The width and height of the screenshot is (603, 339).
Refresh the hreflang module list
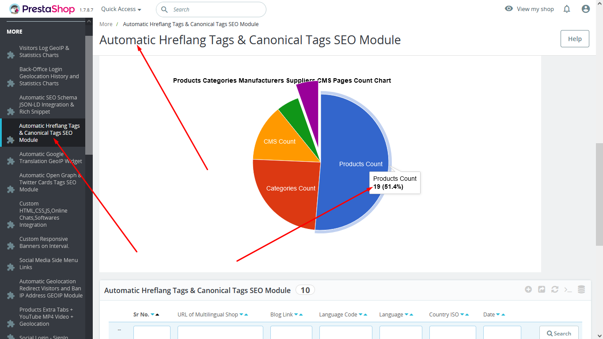pos(555,289)
